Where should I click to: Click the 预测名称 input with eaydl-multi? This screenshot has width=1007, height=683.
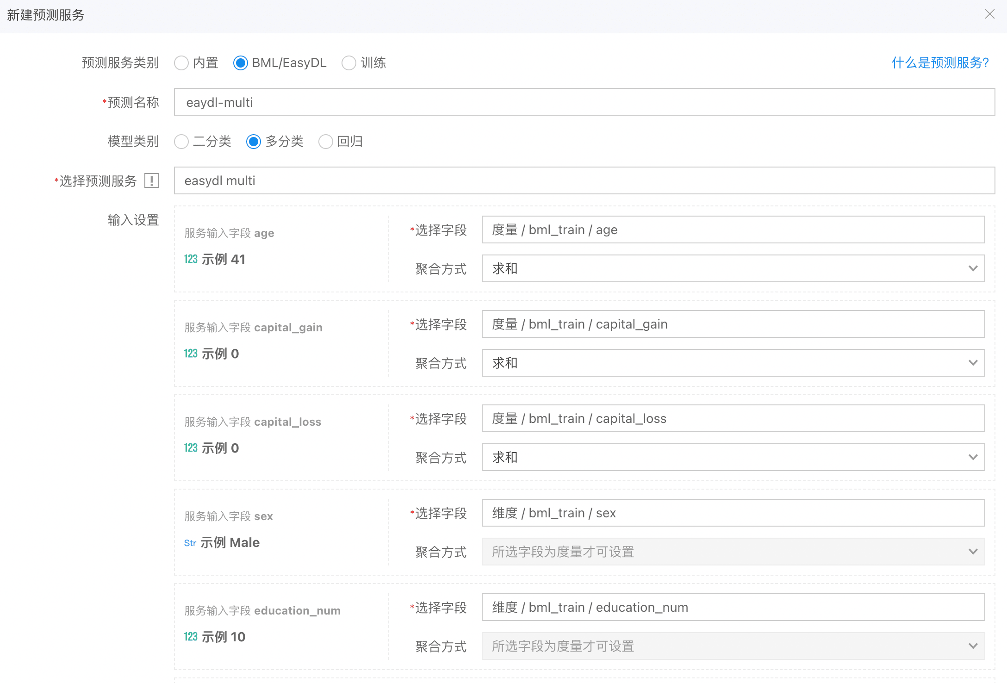click(x=584, y=102)
